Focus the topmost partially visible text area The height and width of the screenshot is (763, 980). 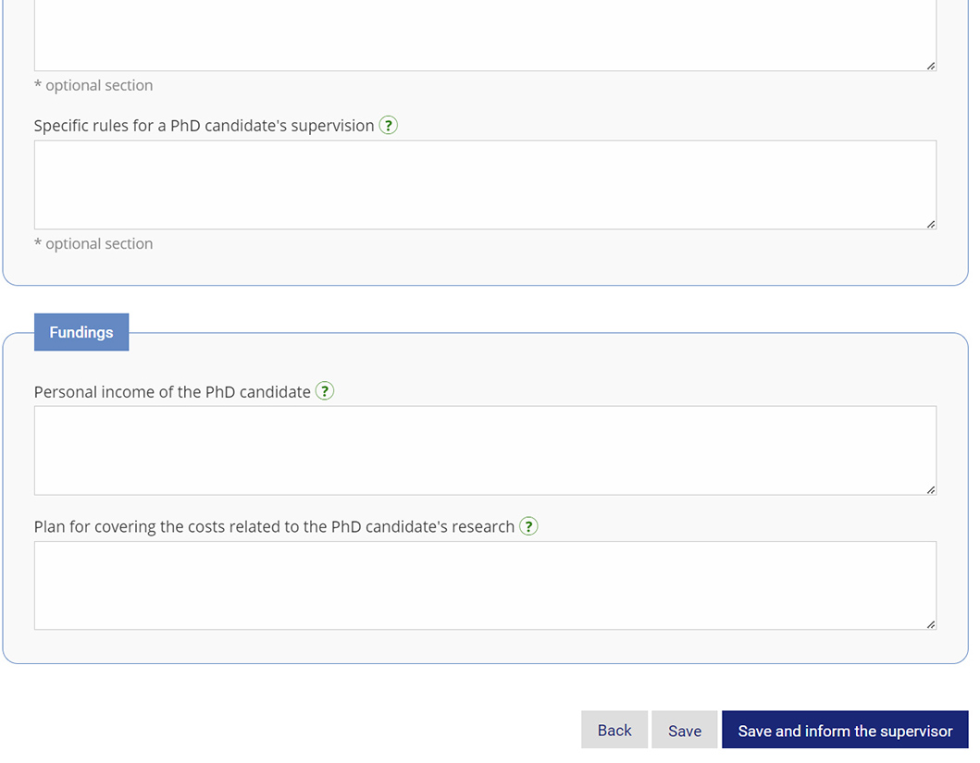(x=485, y=35)
